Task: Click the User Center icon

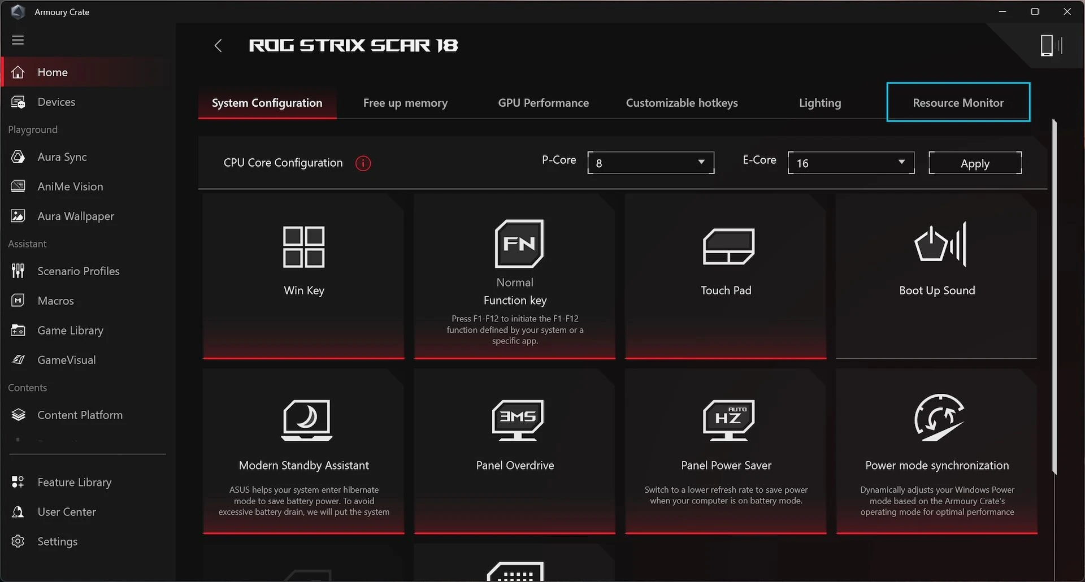Action: [x=18, y=512]
